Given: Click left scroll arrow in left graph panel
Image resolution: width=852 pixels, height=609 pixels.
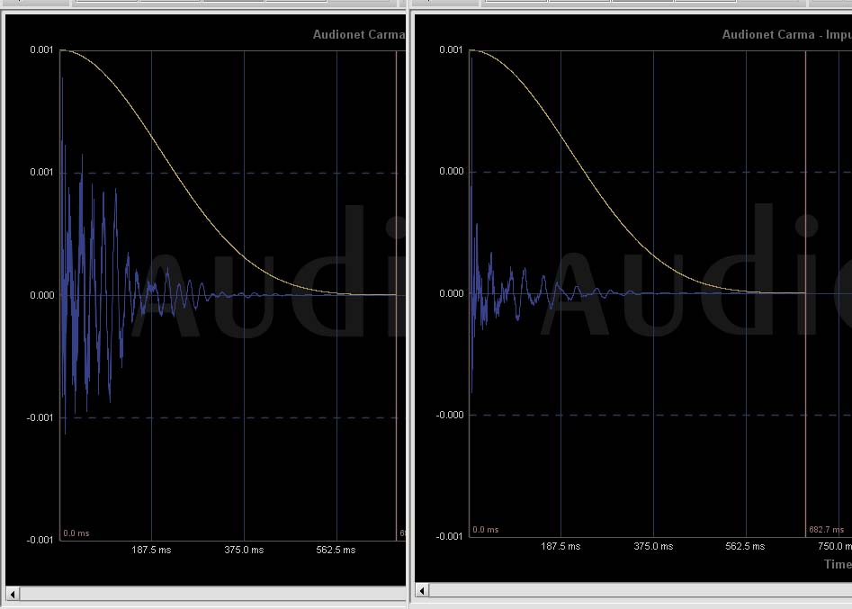Looking at the screenshot, I should pyautogui.click(x=13, y=594).
